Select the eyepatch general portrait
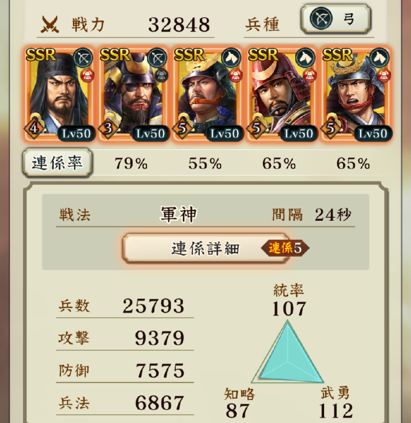The image size is (411, 423). click(x=133, y=94)
